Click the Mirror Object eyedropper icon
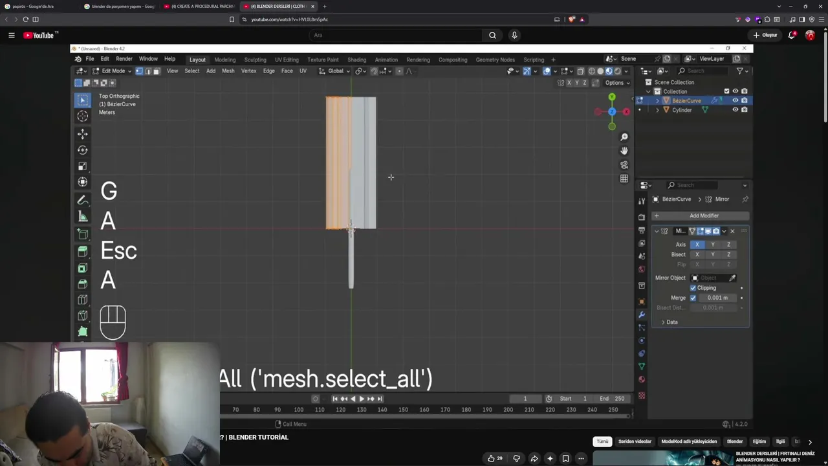This screenshot has width=828, height=466. click(x=732, y=278)
